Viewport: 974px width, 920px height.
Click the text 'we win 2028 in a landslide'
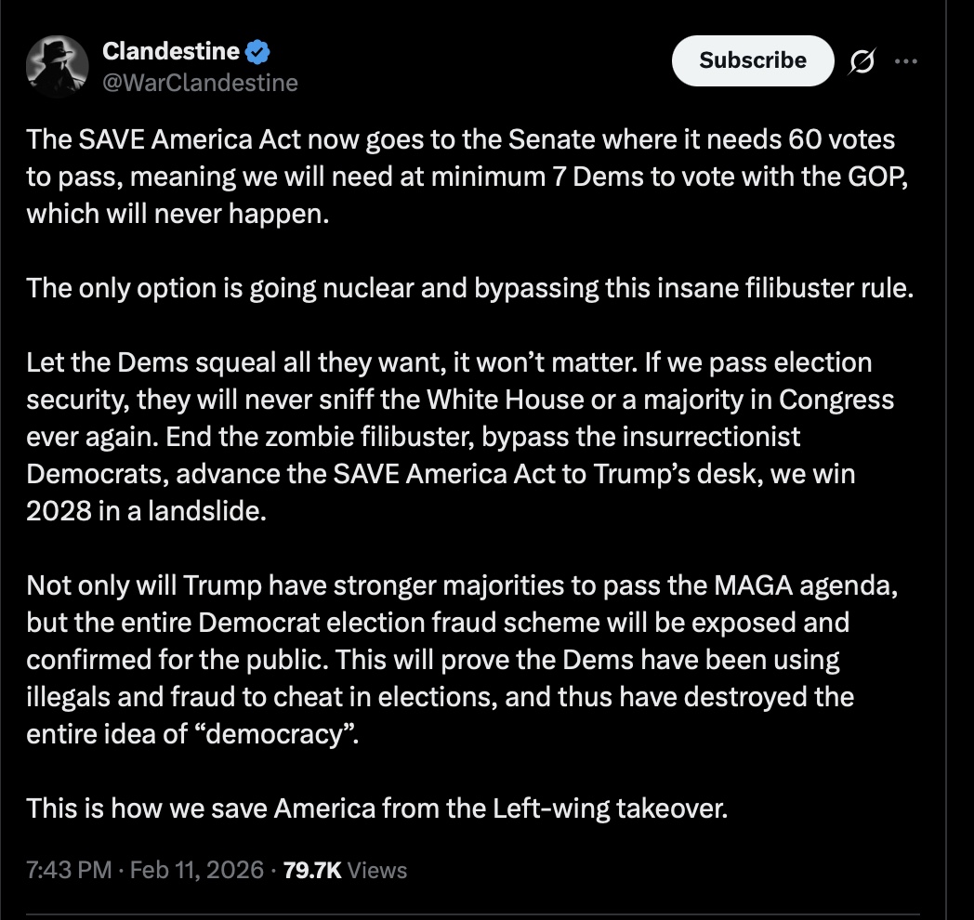pos(149,510)
